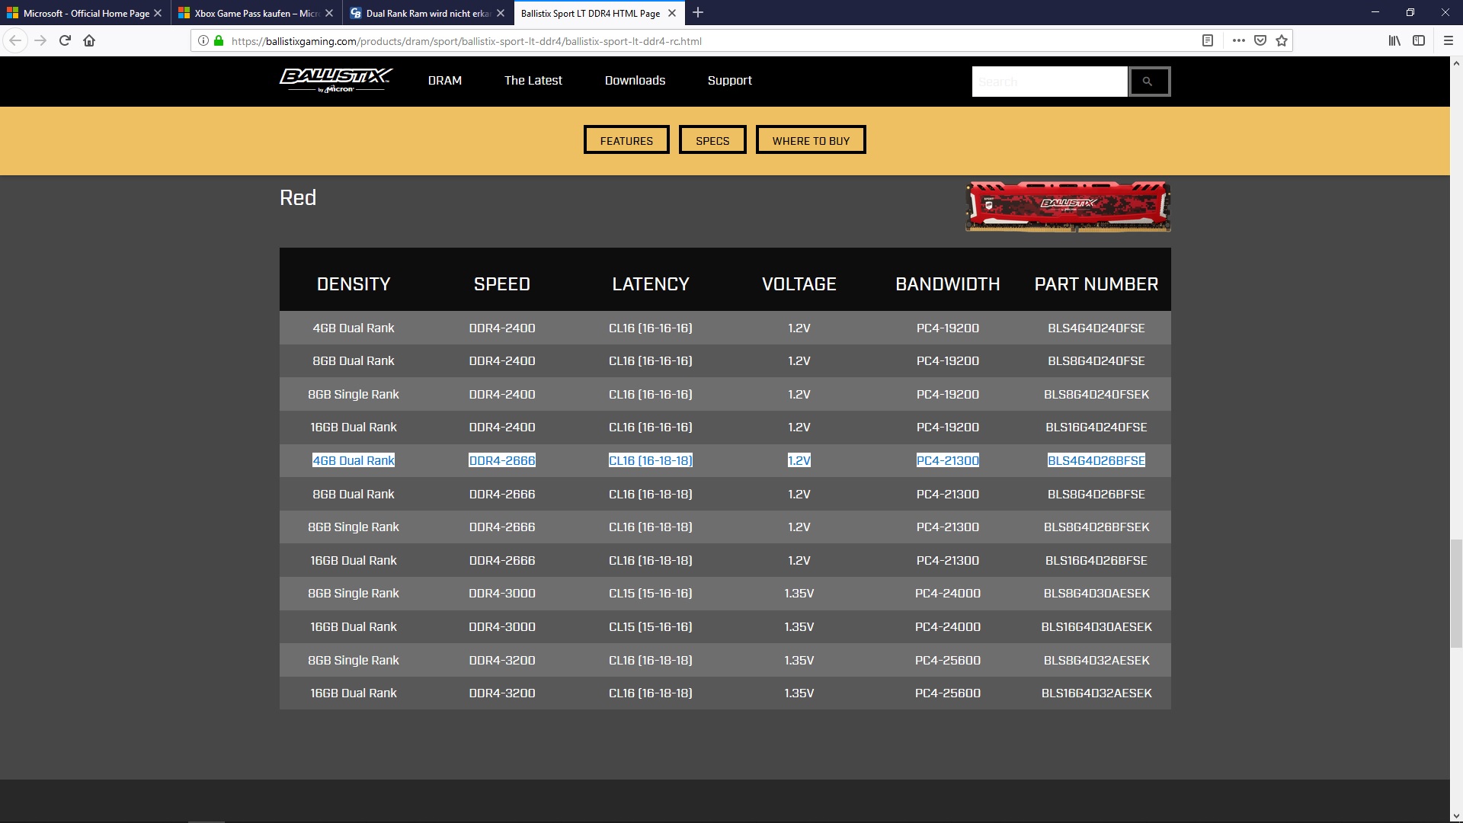Viewport: 1463px width, 823px height.
Task: Click the red Ballistix RAM module image
Action: click(1068, 207)
